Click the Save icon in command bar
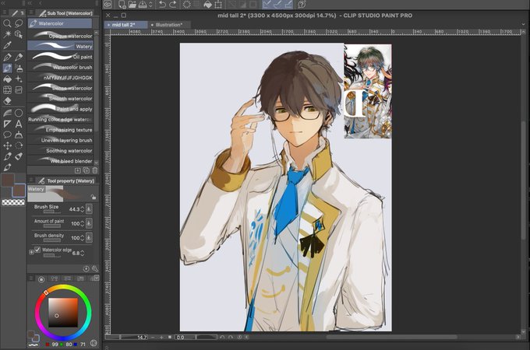 pos(143,5)
